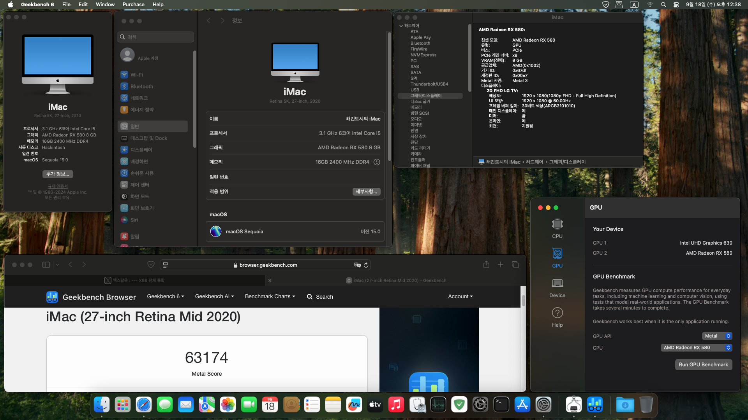Open GPU selection dropdown AMD Radeon RX 580
This screenshot has height=420, width=748.
[696, 348]
